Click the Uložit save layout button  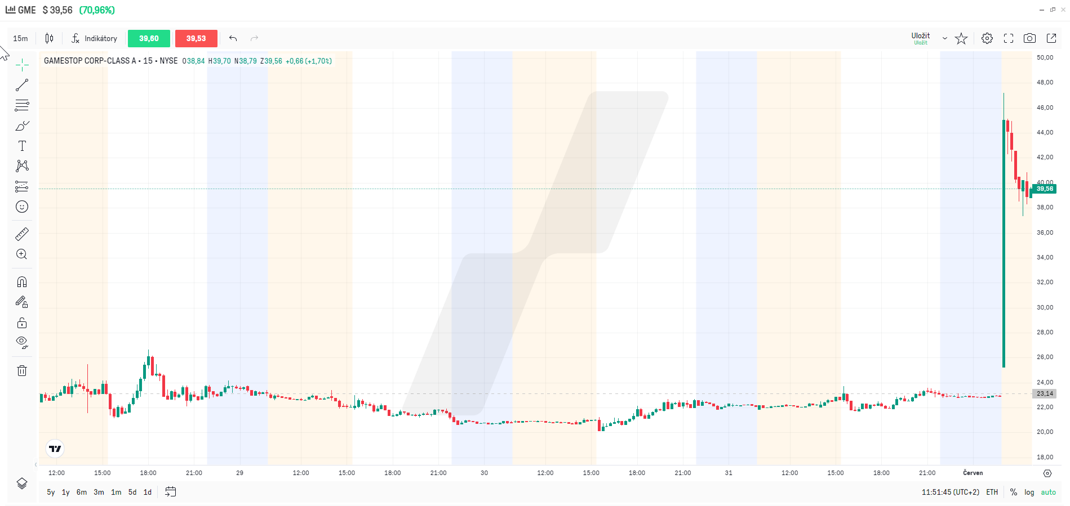coord(921,38)
